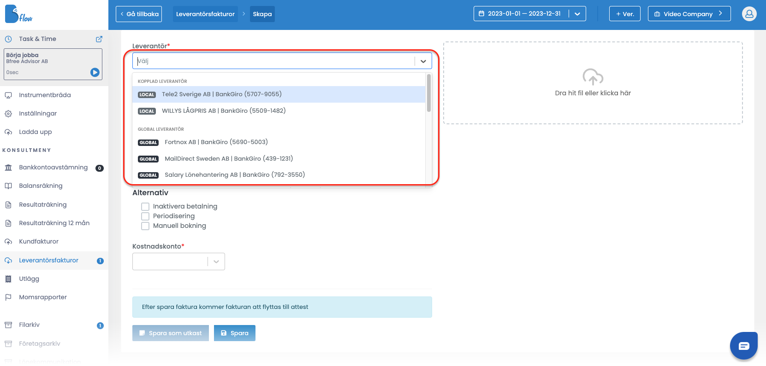Image resolution: width=766 pixels, height=366 pixels.
Task: Click the Utlägg receipt icon
Action: tap(8, 279)
